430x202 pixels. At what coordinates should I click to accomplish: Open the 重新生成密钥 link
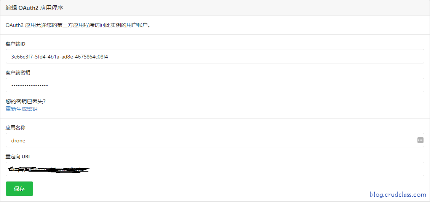pos(21,109)
